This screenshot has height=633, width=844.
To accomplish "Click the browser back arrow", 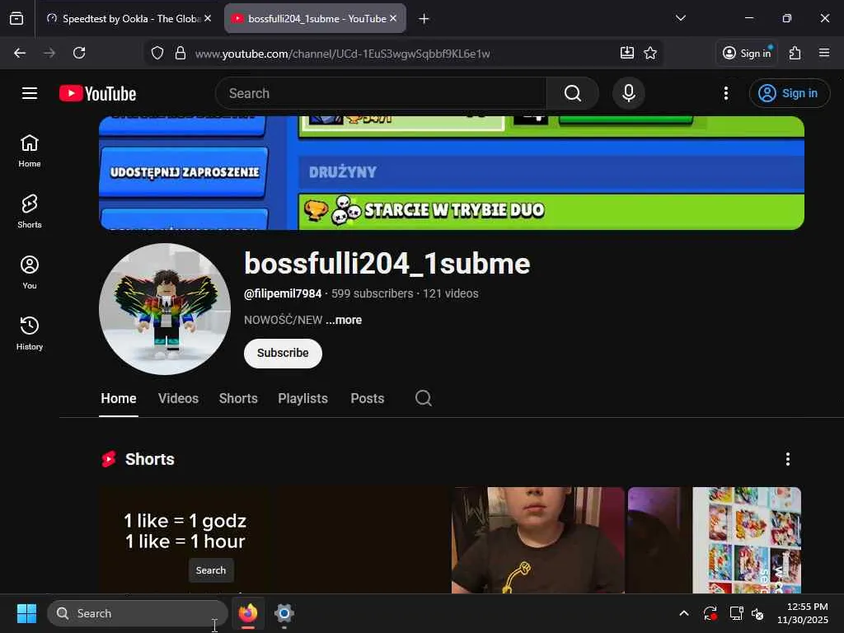I will pyautogui.click(x=20, y=53).
